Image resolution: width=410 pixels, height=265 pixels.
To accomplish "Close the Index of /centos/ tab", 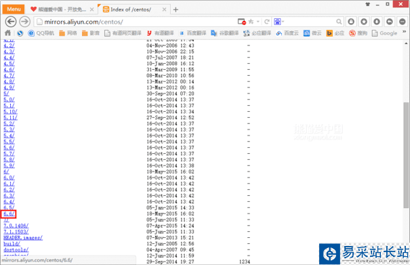I will pyautogui.click(x=164, y=9).
